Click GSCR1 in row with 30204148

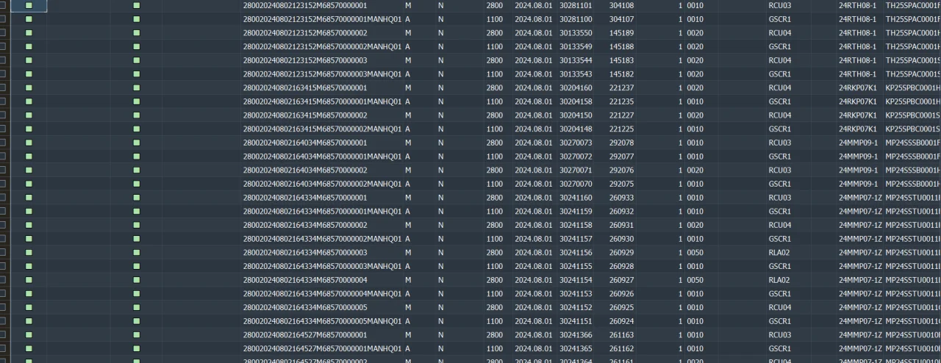pos(779,129)
